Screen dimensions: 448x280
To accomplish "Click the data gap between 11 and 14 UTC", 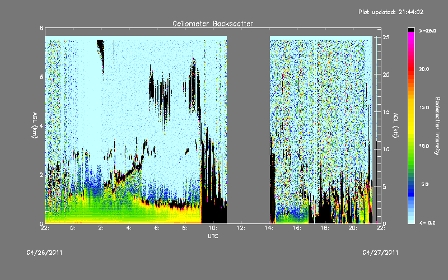I will point(248,125).
